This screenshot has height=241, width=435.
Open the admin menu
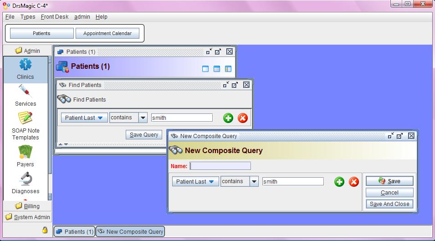[x=82, y=17]
